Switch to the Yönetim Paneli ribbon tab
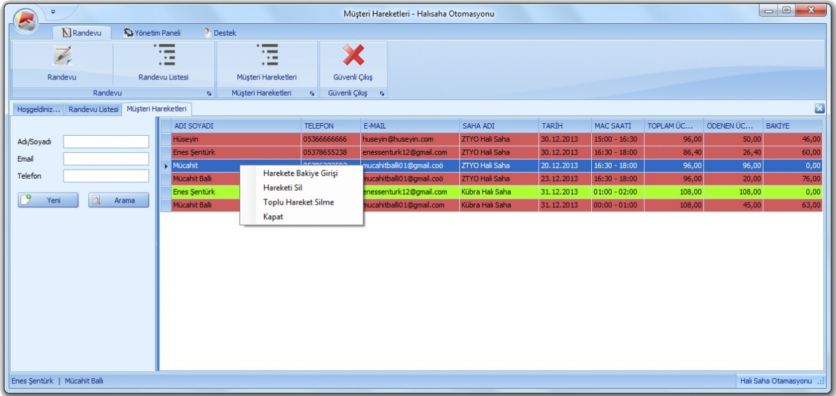The height and width of the screenshot is (396, 836). click(x=151, y=32)
